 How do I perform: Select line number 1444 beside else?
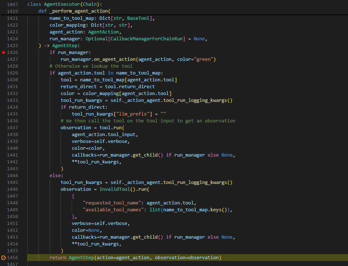[12, 176]
